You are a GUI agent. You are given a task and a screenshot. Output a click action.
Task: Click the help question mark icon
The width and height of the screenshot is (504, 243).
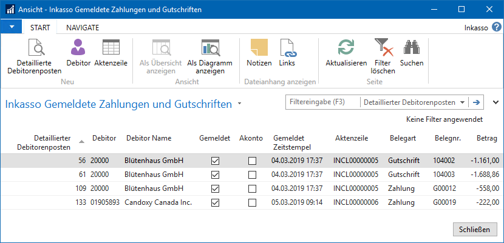point(497,27)
